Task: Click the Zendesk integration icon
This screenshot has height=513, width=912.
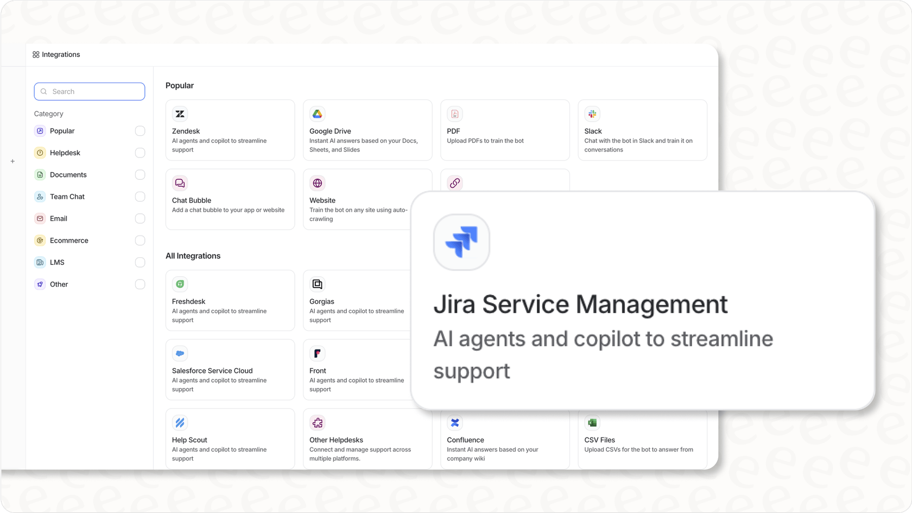Action: pos(180,113)
